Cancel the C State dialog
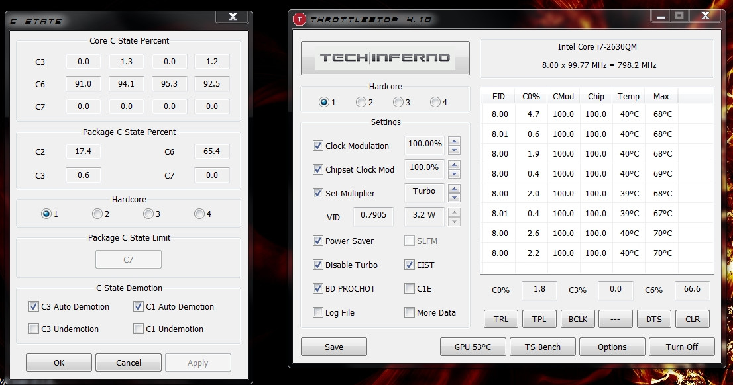Screen dimensions: 733x385 click(129, 363)
